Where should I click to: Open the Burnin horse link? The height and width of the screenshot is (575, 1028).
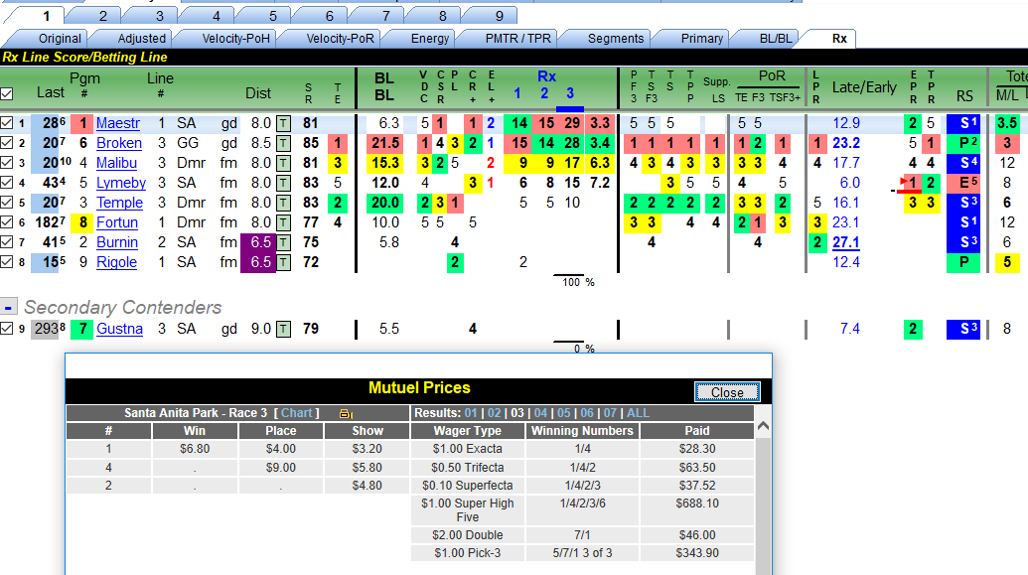point(117,242)
